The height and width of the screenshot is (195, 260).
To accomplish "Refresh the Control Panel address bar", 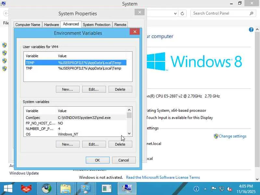I will click(182, 13).
